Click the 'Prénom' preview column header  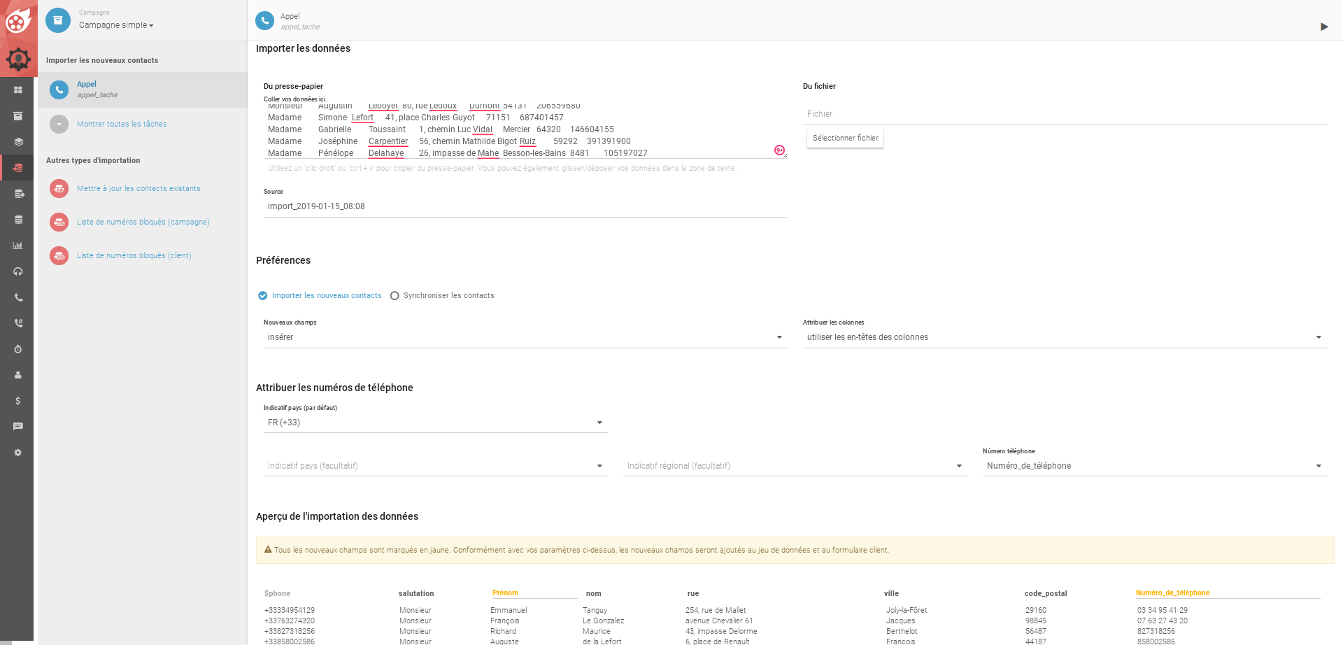click(x=505, y=593)
